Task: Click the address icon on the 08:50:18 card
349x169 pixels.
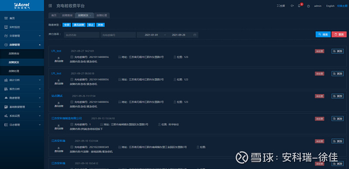Action: point(120,79)
